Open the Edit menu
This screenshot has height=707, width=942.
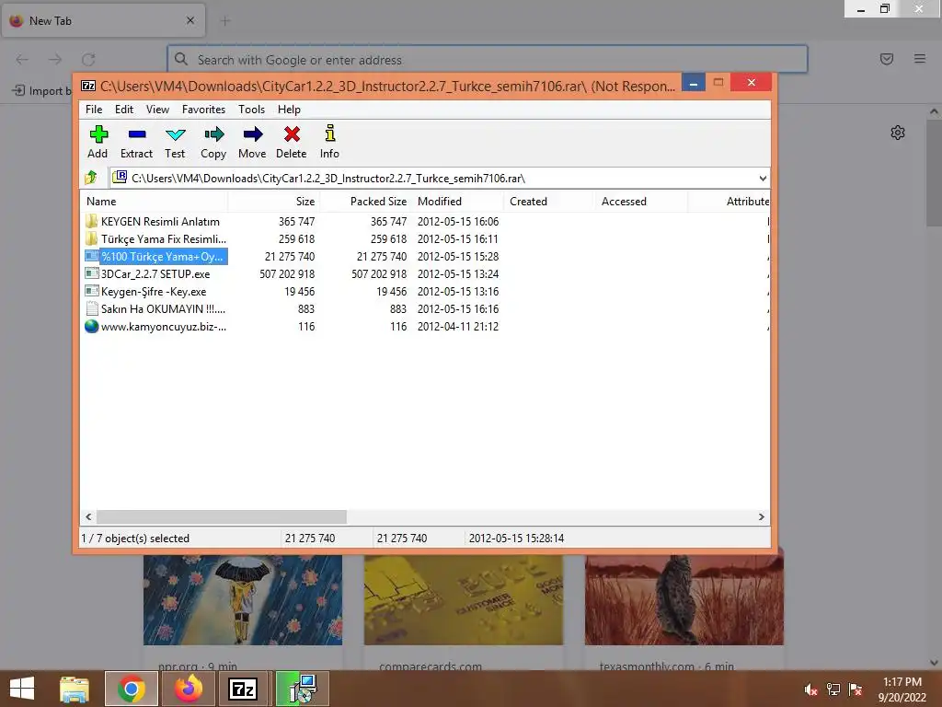point(124,110)
